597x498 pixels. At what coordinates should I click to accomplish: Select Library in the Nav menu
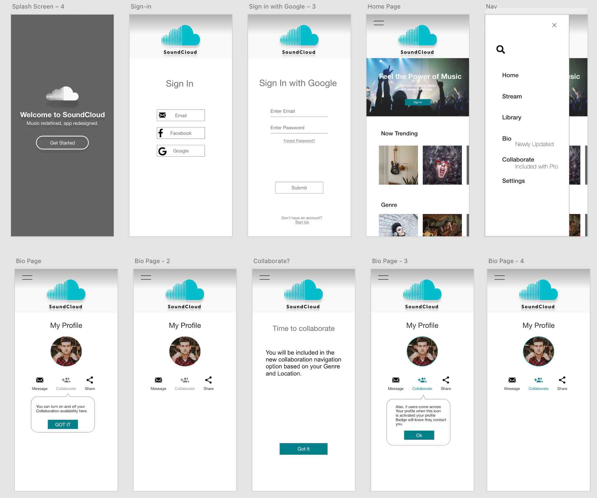tap(511, 118)
